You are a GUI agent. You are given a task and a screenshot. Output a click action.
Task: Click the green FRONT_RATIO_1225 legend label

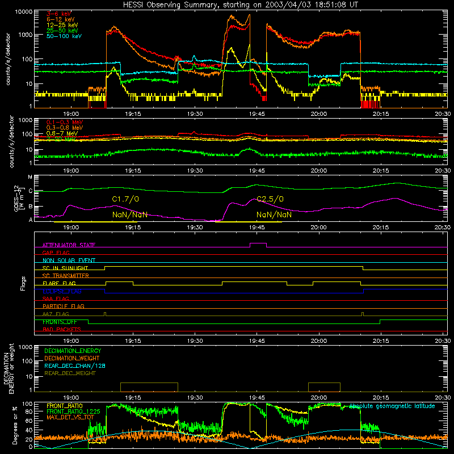pyautogui.click(x=73, y=411)
